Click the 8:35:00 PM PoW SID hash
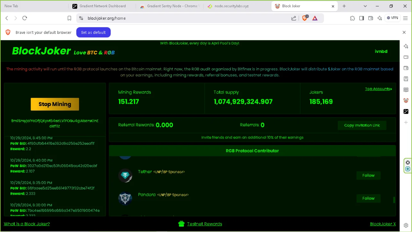Image resolution: width=412 pixels, height=232 pixels. [61, 188]
